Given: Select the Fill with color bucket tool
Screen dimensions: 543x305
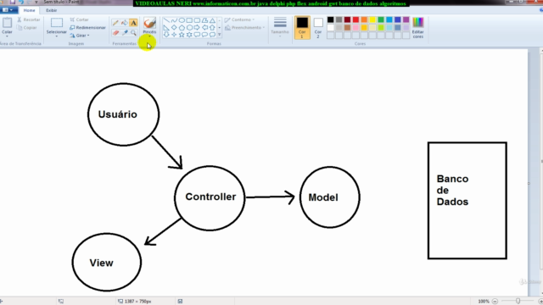Looking at the screenshot, I should point(125,23).
